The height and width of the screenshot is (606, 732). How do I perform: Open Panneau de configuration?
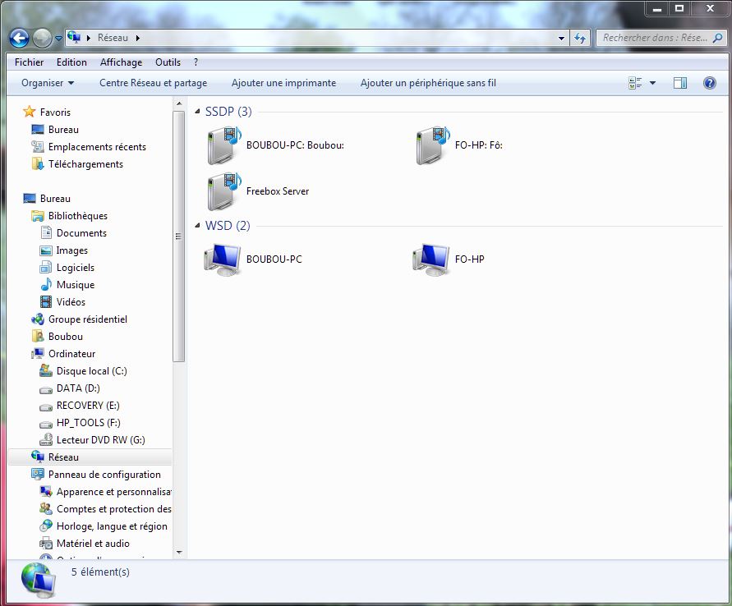click(96, 475)
